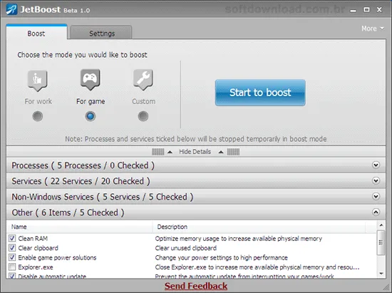Uncheck the Clear clipboard checkbox
Viewport: 392px width, 293px height.
click(12, 248)
